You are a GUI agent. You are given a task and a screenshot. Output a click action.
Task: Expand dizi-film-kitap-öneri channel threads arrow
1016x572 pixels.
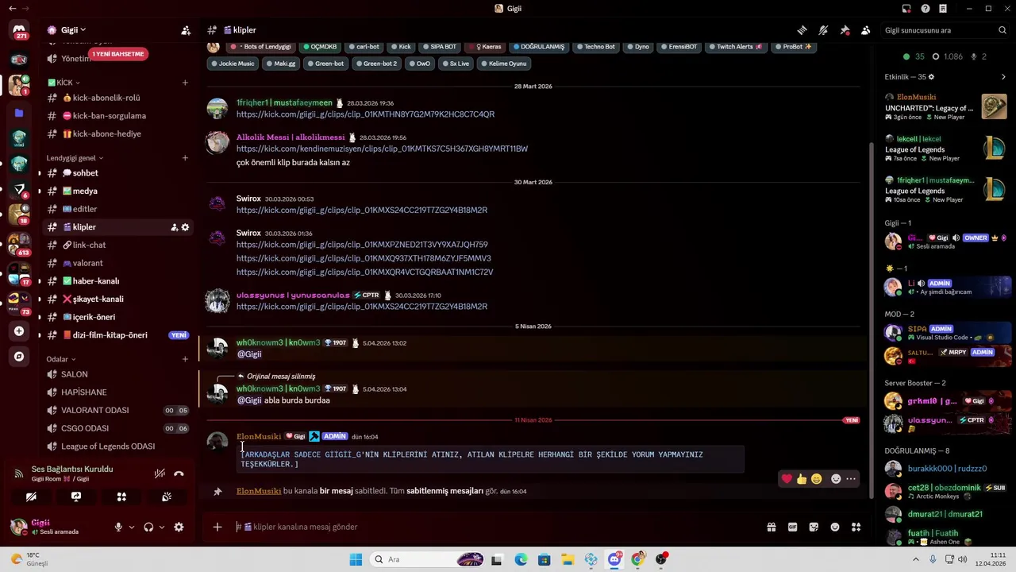(40, 335)
